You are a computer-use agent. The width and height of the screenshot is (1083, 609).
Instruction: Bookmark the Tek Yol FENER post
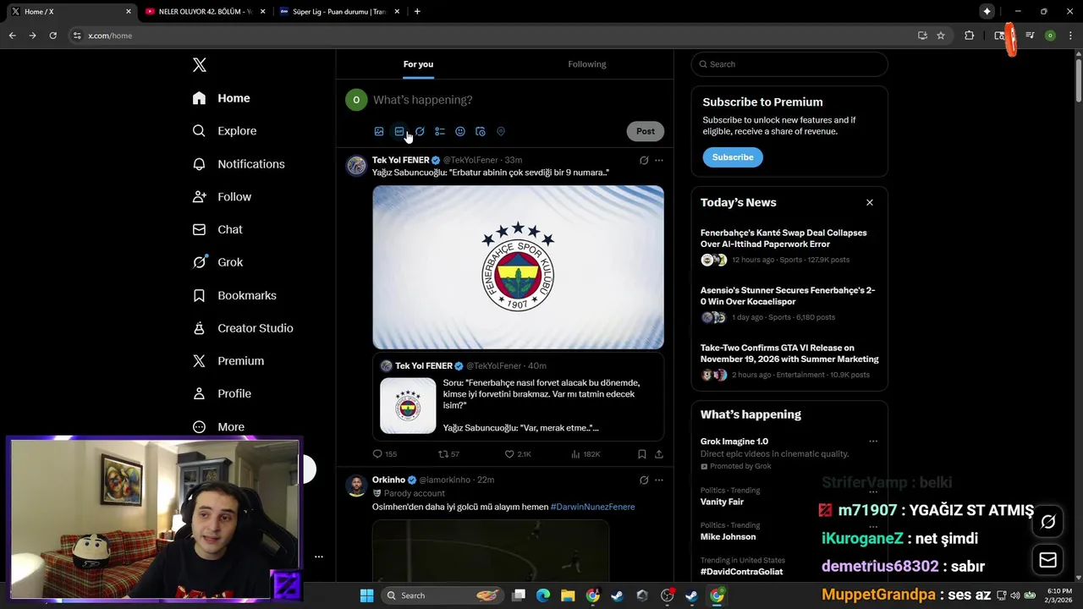pyautogui.click(x=642, y=454)
